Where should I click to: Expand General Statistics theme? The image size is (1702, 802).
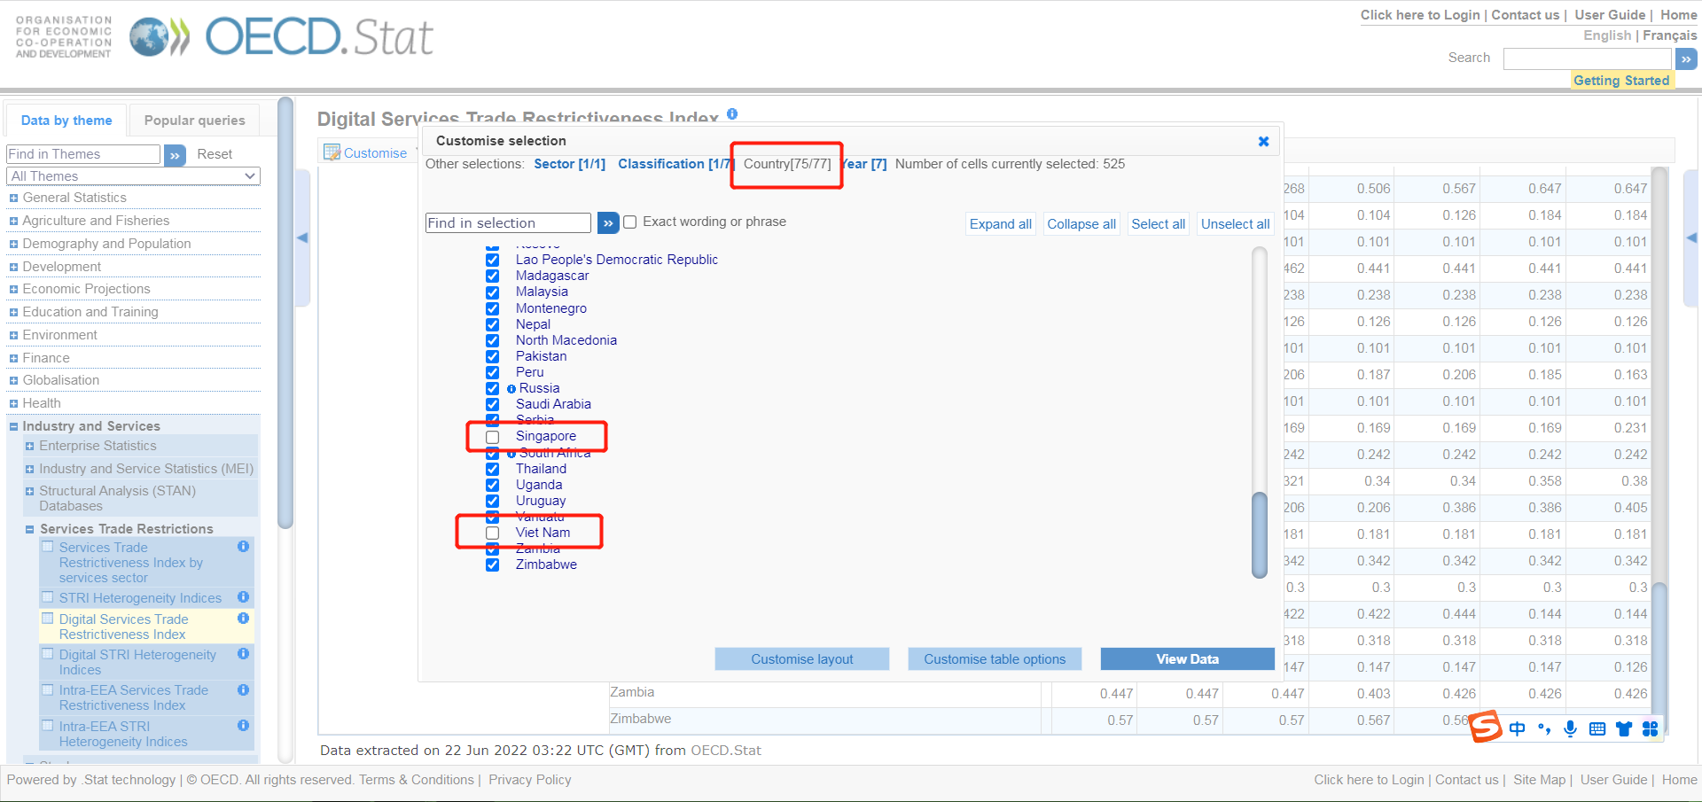pos(13,199)
